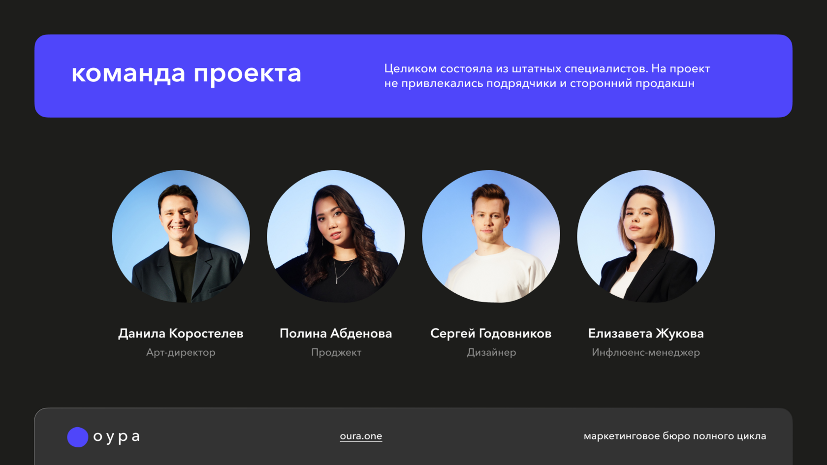Click the blue oura logo circle
Image resolution: width=827 pixels, height=465 pixels.
pos(78,437)
